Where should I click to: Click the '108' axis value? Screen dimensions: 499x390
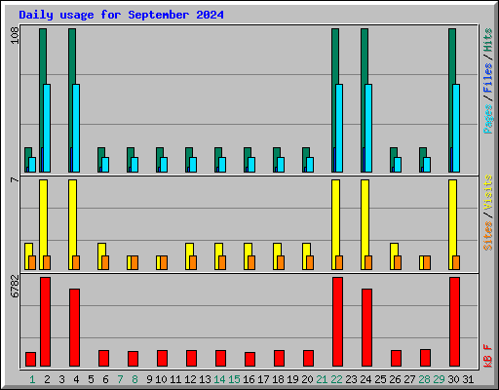[x=15, y=35]
